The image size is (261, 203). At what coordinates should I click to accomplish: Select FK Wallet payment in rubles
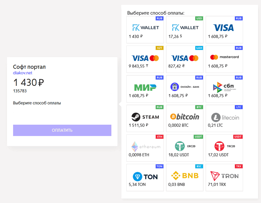coord(145,30)
